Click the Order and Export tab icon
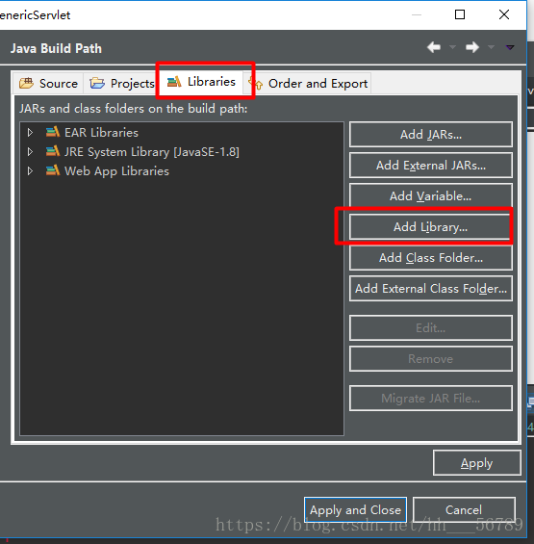Screen dimensions: 534x544 tap(256, 83)
